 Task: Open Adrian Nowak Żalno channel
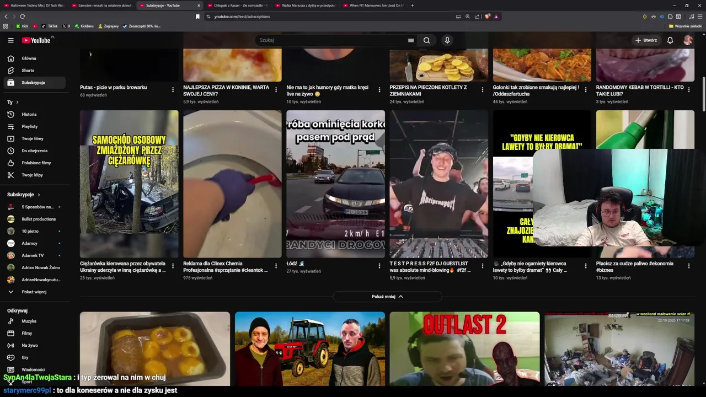[35, 267]
